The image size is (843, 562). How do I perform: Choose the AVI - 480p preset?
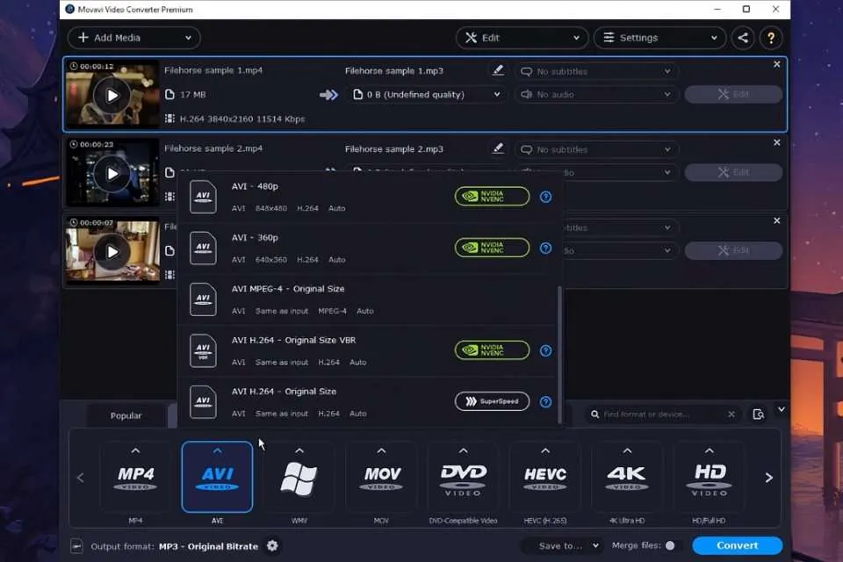pyautogui.click(x=367, y=197)
